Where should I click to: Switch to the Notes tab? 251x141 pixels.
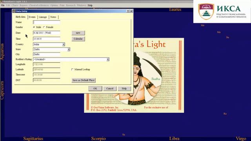[x=53, y=17]
